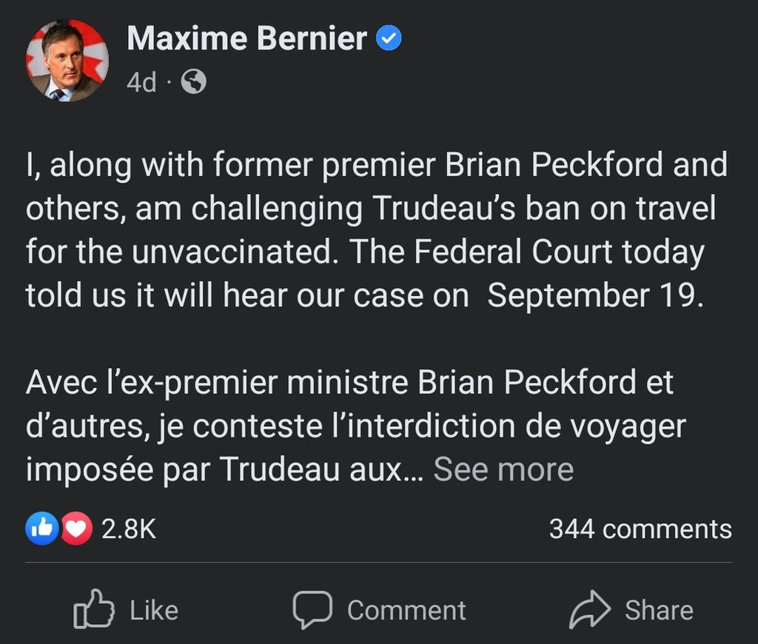Open Maxime Bernier's profile picture
The height and width of the screenshot is (644, 758).
[67, 61]
